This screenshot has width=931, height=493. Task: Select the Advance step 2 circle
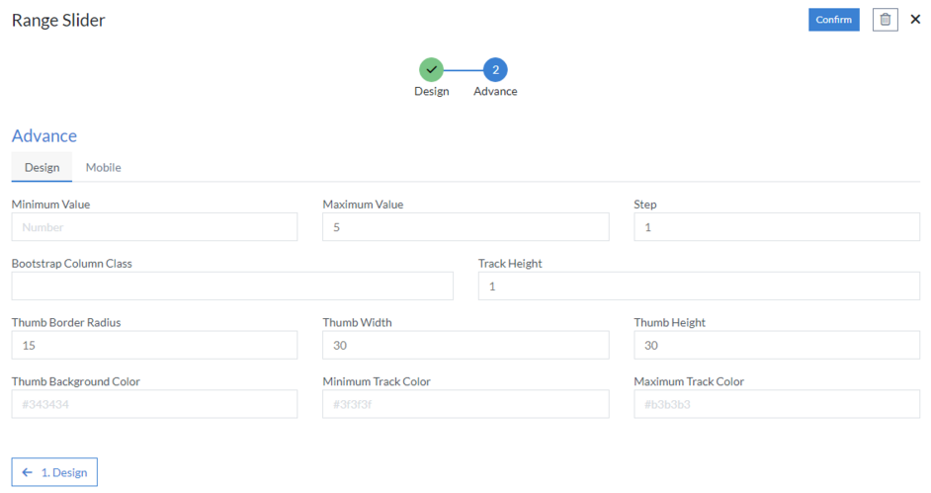tap(495, 69)
